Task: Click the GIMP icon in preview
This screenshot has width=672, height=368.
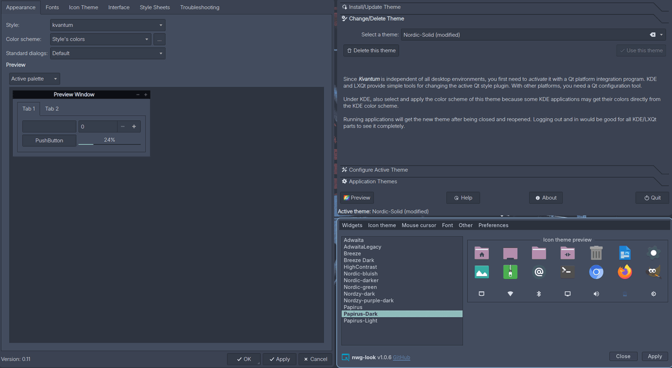Action: pos(653,272)
